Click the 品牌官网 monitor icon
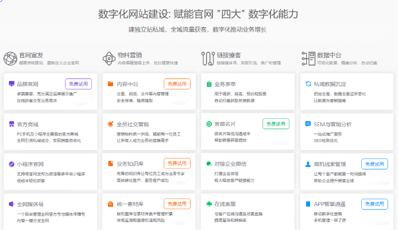The height and width of the screenshot is (230, 398). [11, 84]
